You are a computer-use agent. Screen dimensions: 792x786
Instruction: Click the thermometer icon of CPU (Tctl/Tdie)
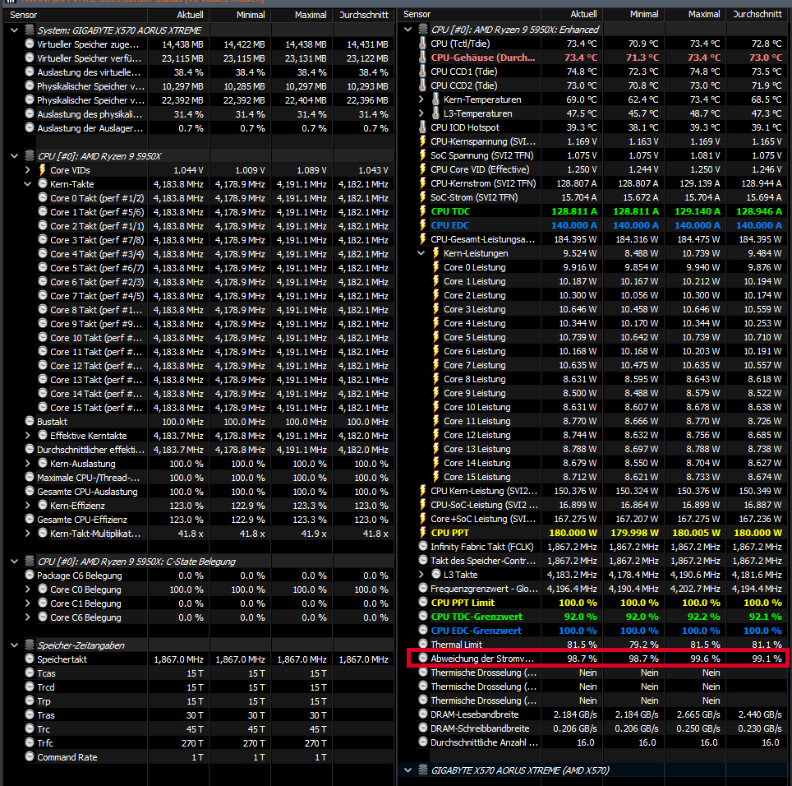[423, 44]
